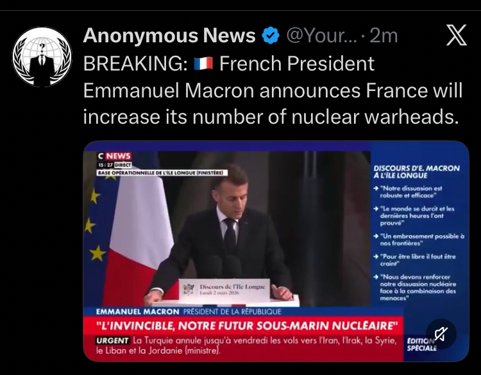This screenshot has width=481, height=375.
Task: Open the Anonymous News profile avatar
Action: coord(42,56)
